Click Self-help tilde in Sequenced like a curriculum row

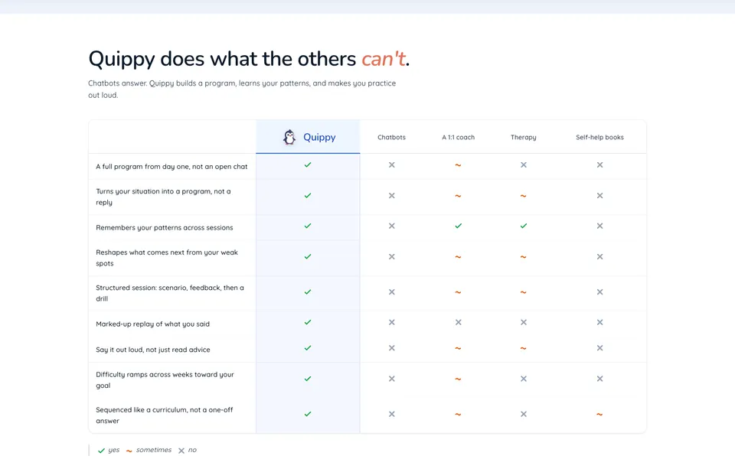pos(599,414)
